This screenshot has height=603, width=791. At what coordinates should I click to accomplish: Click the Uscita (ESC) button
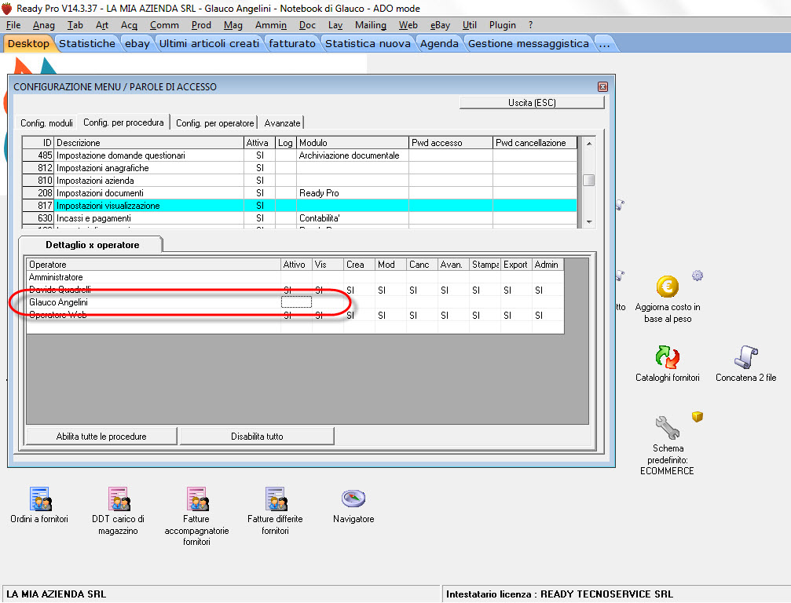532,103
